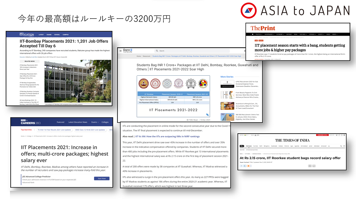Open LATEST tab on NDTV Education
The width and height of the screenshot is (356, 199).
coord(41,35)
